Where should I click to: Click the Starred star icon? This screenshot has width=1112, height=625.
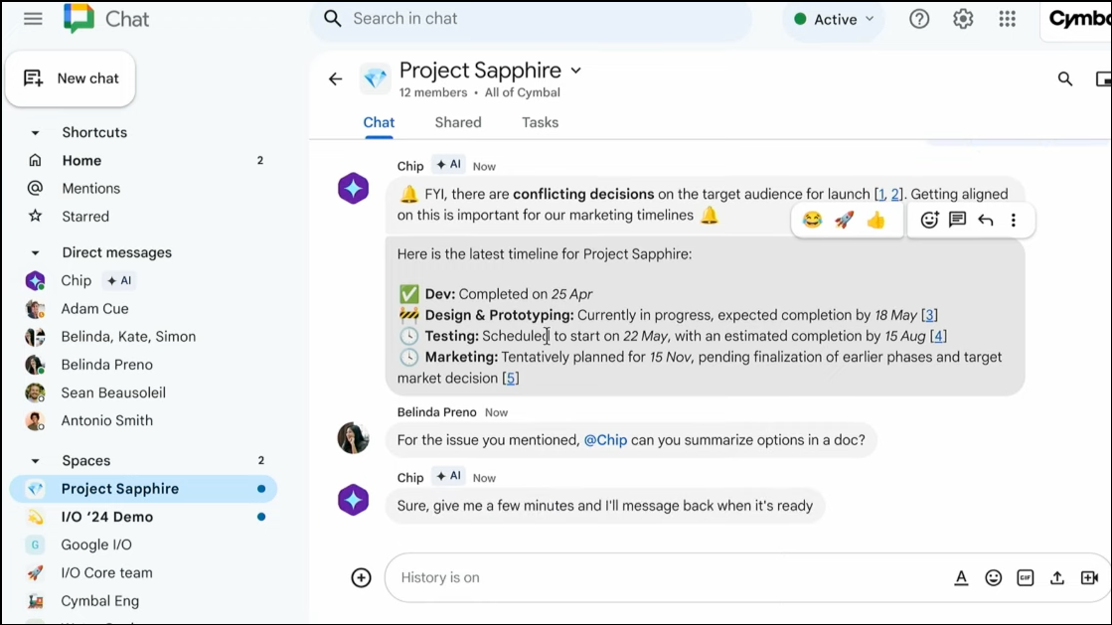pyautogui.click(x=35, y=216)
